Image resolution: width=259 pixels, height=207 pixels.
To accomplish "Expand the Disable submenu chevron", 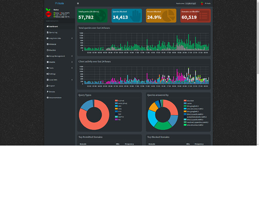I will [72, 62].
